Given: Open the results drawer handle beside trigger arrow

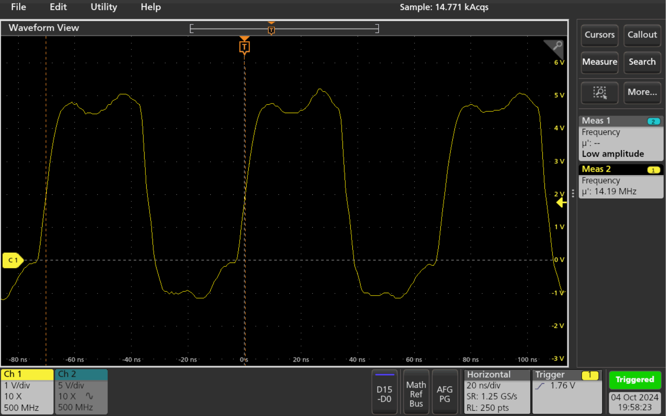Looking at the screenshot, I should pos(573,194).
